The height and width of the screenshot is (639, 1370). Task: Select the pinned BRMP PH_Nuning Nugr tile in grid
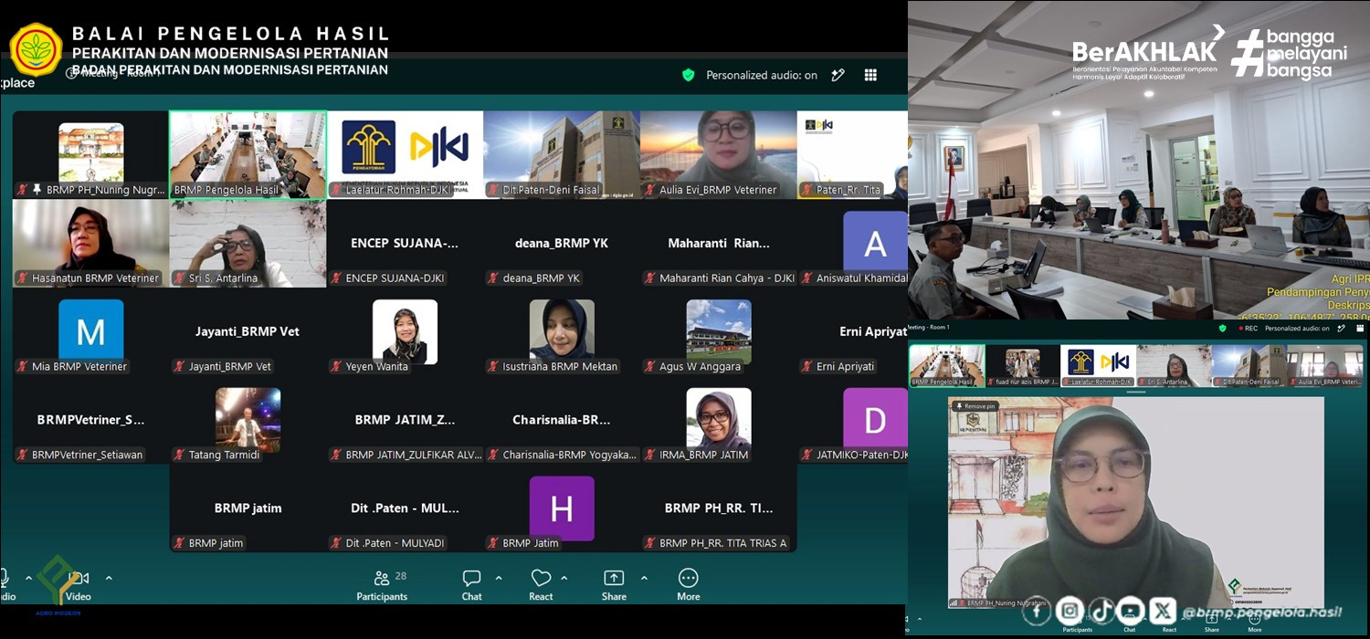pos(90,154)
